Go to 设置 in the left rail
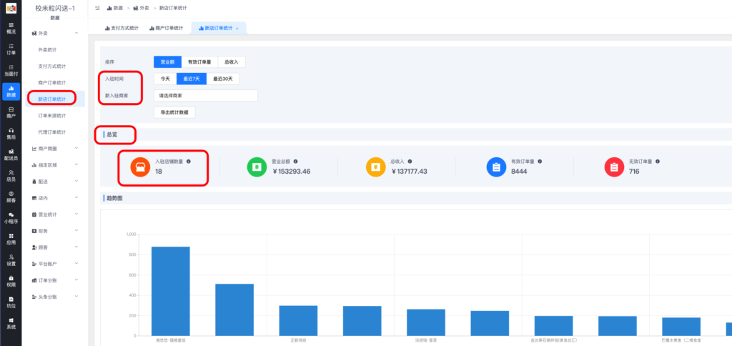The height and width of the screenshot is (346, 732). click(x=11, y=259)
